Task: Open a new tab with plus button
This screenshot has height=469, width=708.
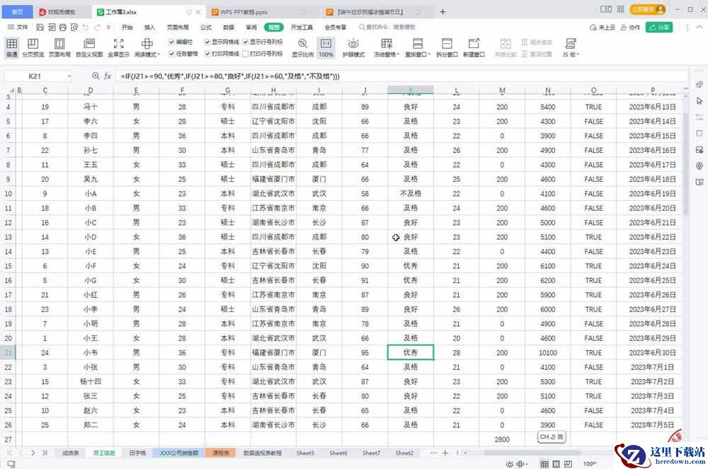Action: point(442,12)
